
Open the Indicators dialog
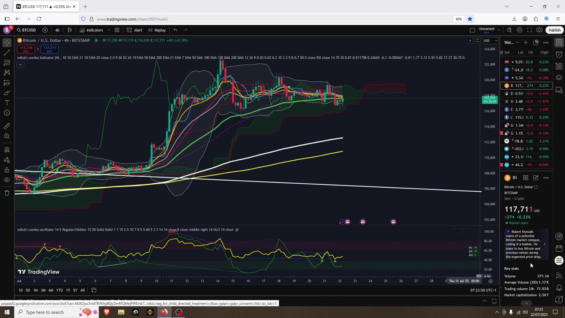click(91, 30)
